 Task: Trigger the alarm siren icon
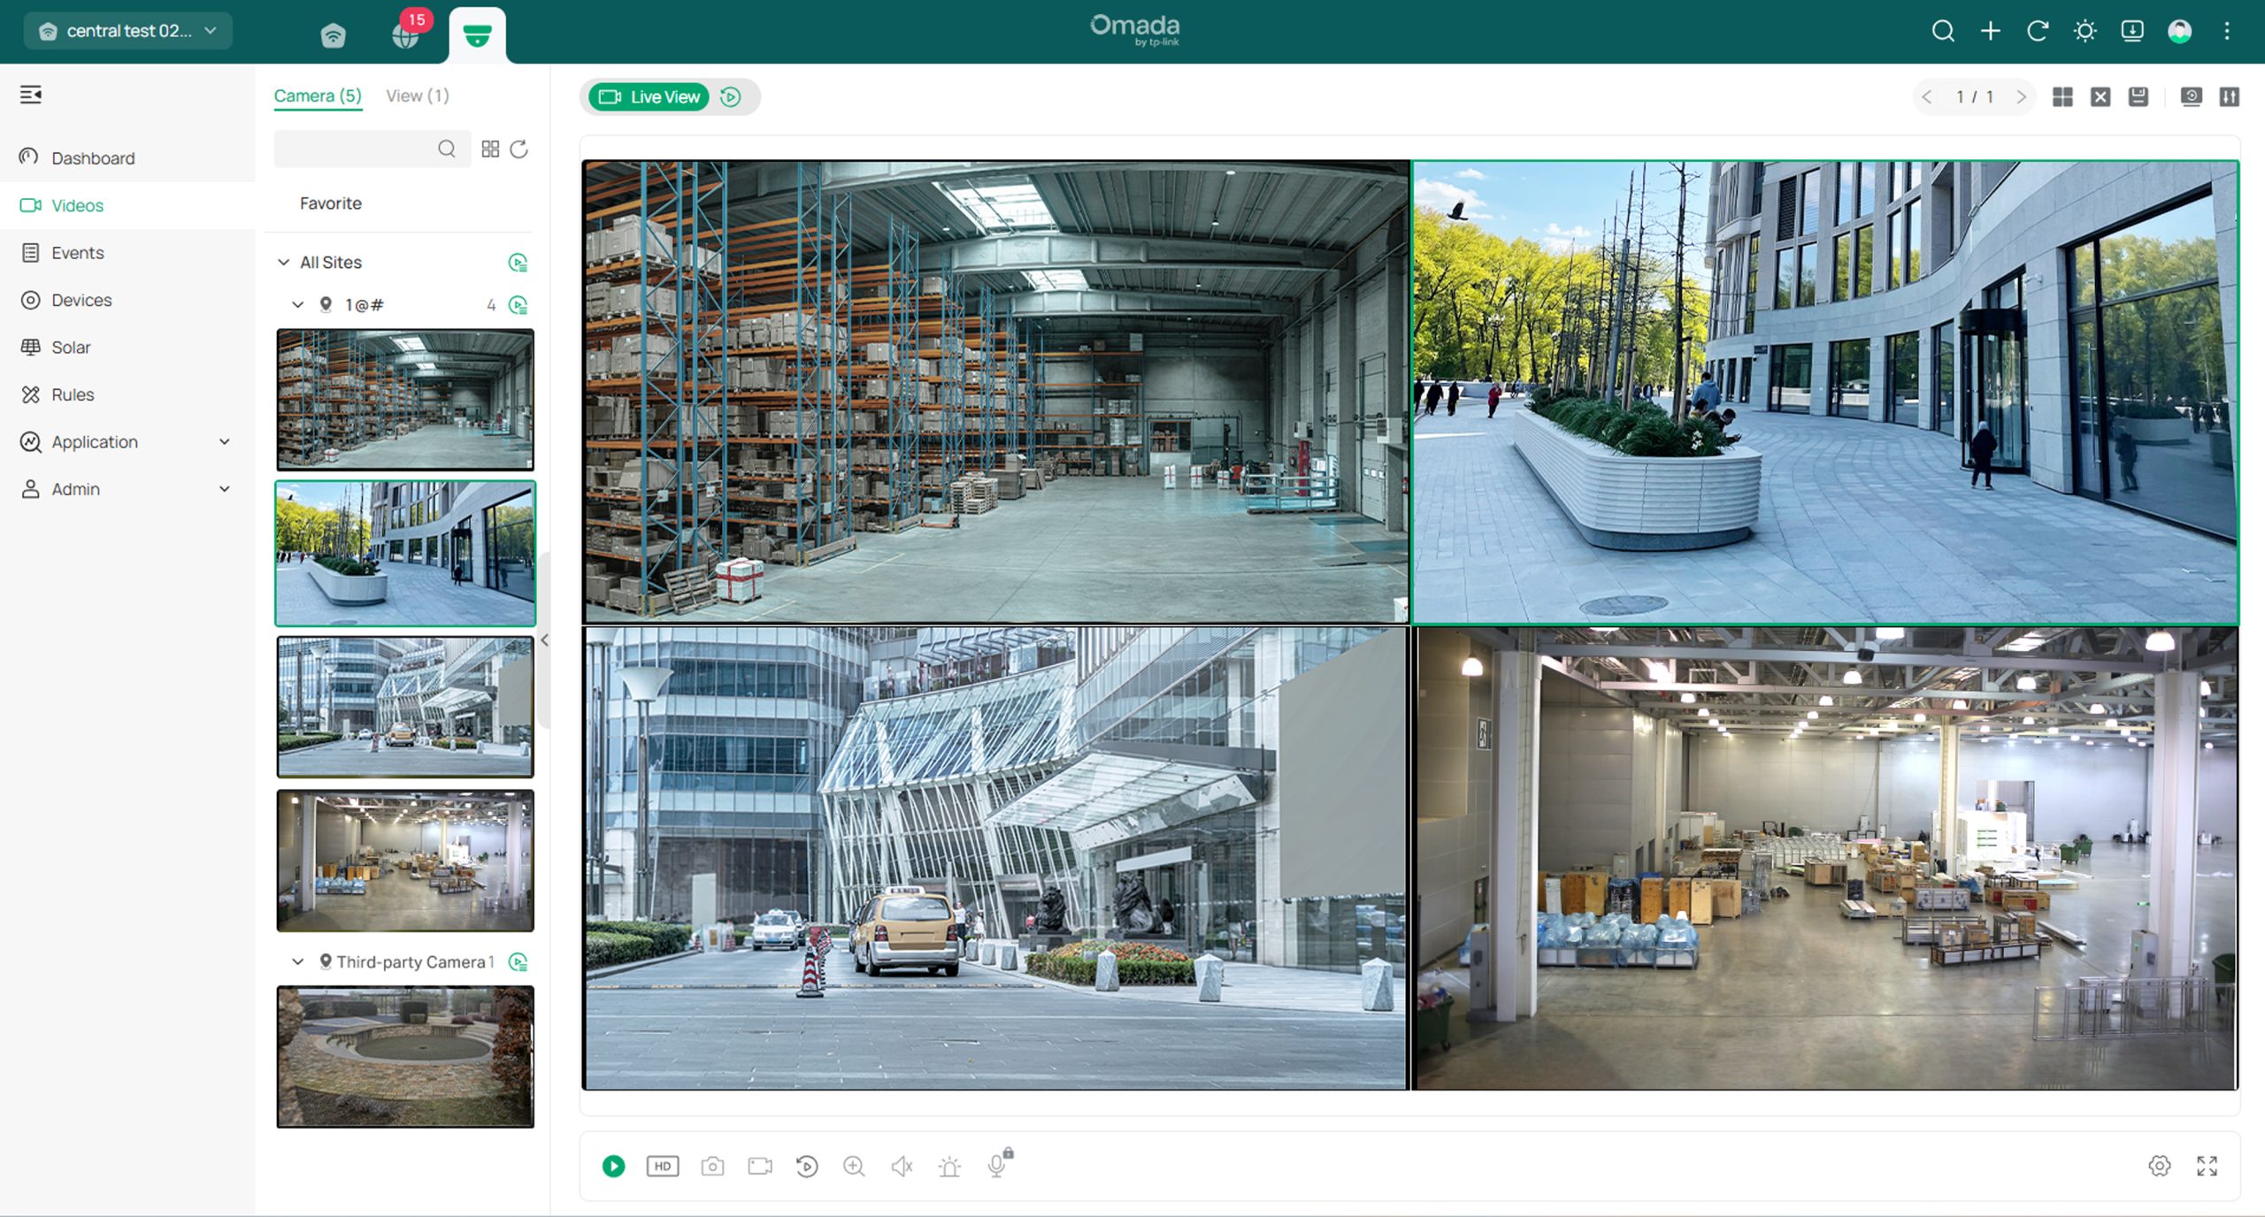tap(949, 1167)
